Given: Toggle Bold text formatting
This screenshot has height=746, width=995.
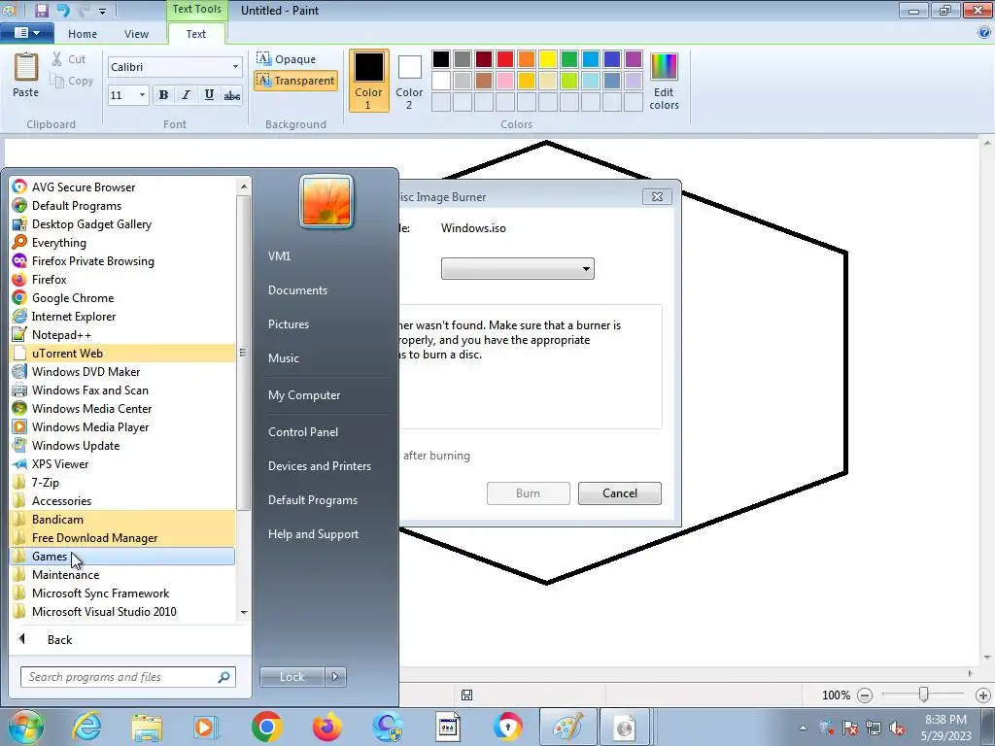Looking at the screenshot, I should click(163, 95).
